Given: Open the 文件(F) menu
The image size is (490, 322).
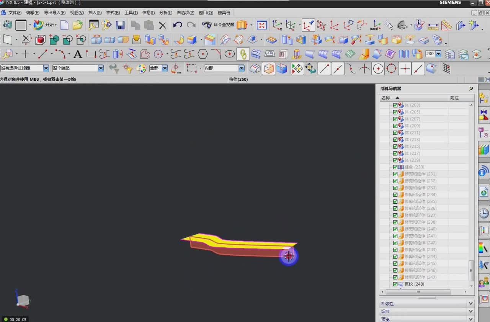Looking at the screenshot, I should click(x=15, y=13).
